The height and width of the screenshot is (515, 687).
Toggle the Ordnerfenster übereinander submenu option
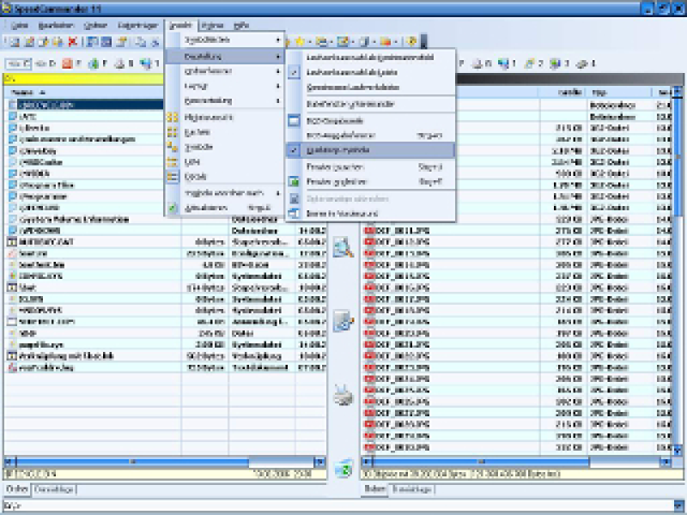pos(371,104)
